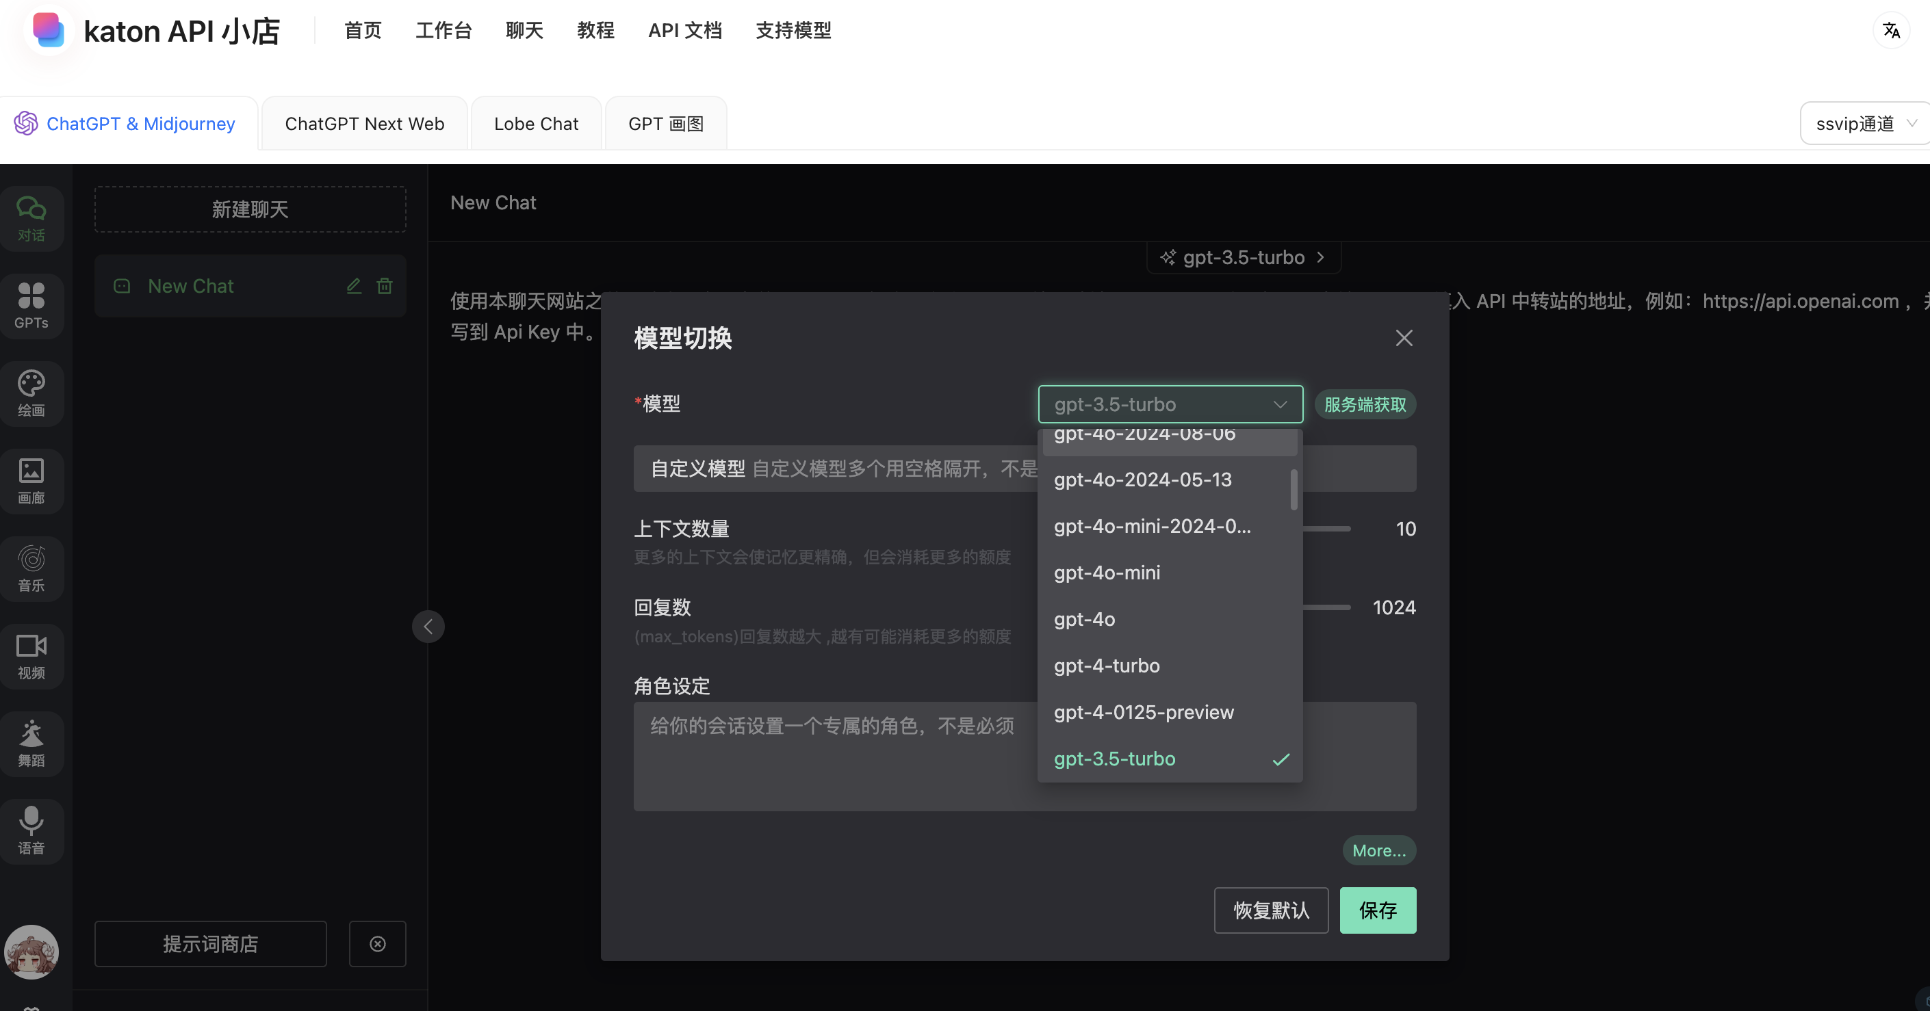Click the 自定义模型 input field
This screenshot has height=1011, width=1930.
1025,469
